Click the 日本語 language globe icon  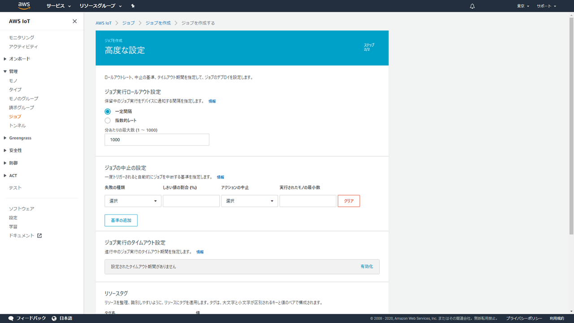54,318
